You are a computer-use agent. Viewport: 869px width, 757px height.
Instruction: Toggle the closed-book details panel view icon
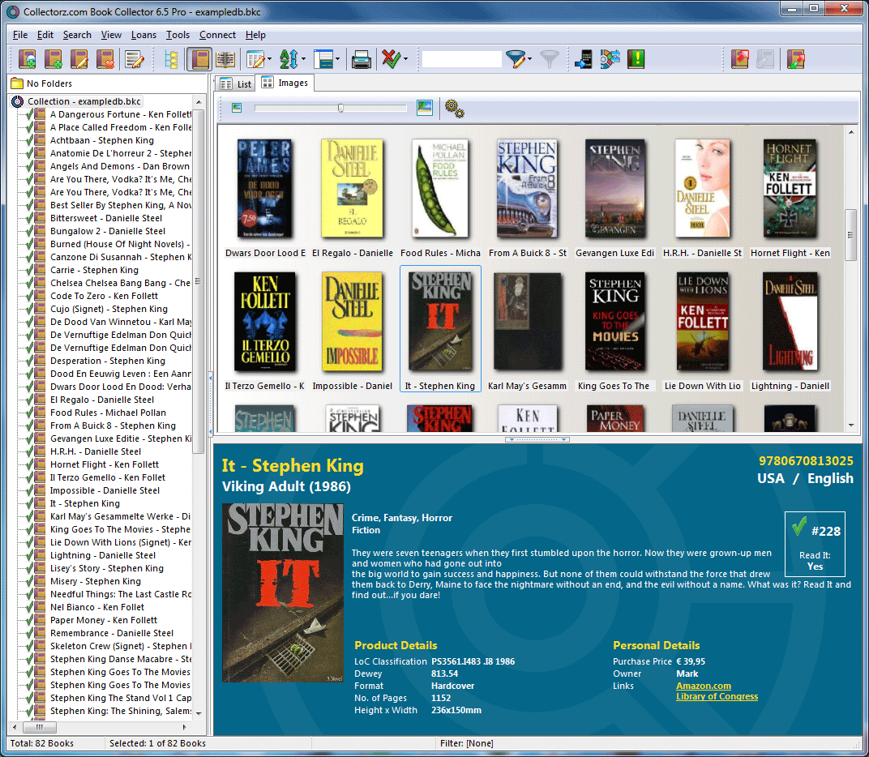199,58
